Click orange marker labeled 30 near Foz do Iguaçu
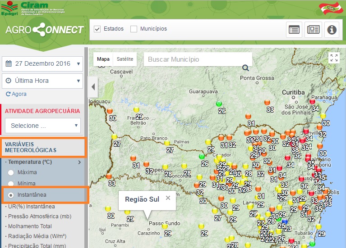Viewport: 346px width, 248px height. tap(110, 111)
